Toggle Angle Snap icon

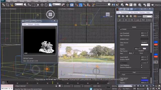[80, 5]
